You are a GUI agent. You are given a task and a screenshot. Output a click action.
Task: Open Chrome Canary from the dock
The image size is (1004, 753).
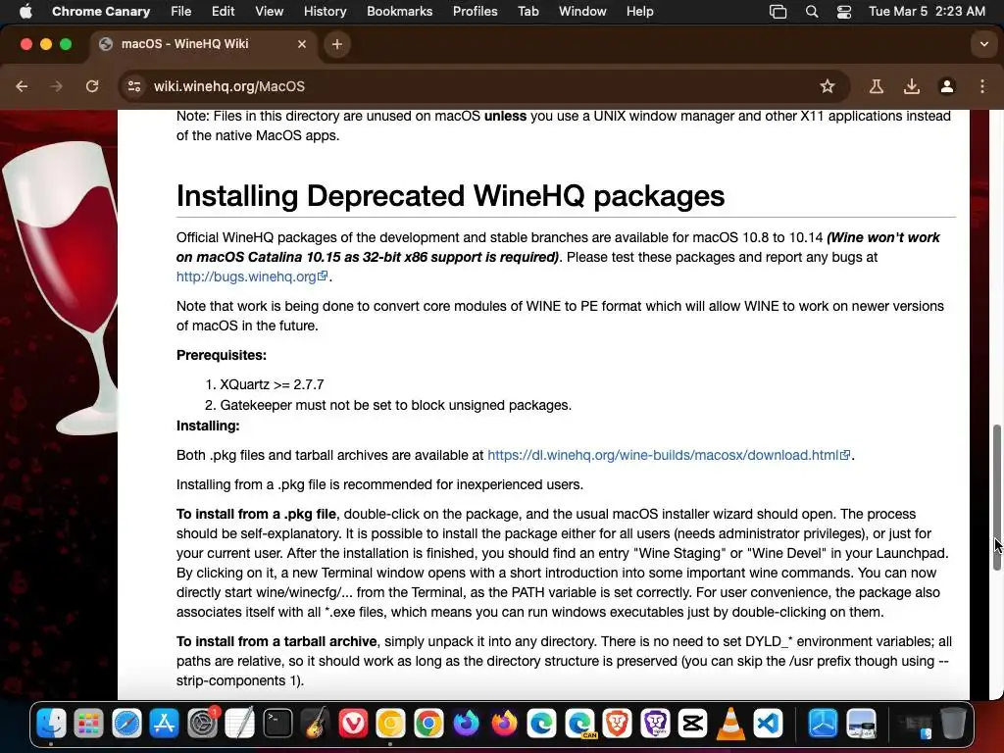point(390,724)
